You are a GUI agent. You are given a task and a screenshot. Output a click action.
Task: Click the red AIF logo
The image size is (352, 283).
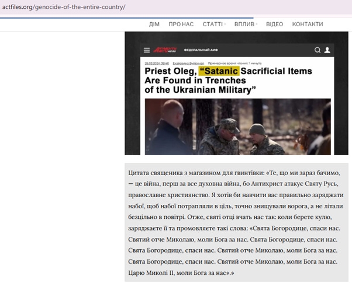click(x=165, y=50)
